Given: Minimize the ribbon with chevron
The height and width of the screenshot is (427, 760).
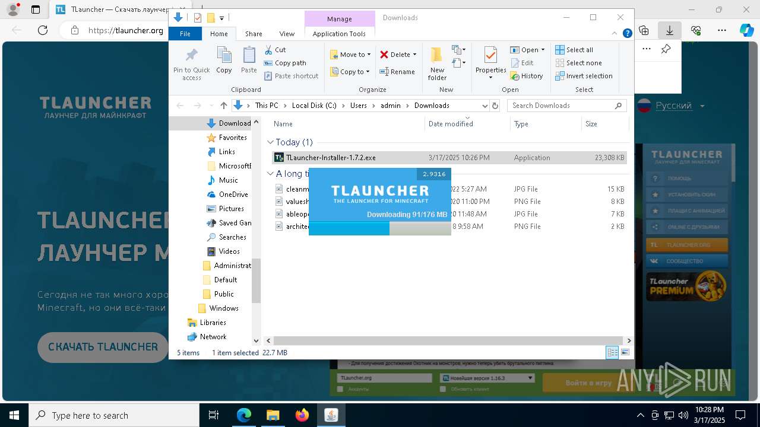Looking at the screenshot, I should coord(616,34).
